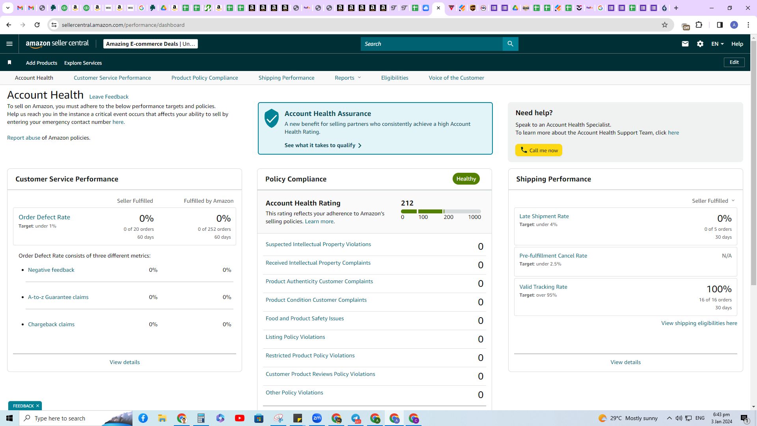Click the Call me now button
757x426 pixels.
click(539, 150)
